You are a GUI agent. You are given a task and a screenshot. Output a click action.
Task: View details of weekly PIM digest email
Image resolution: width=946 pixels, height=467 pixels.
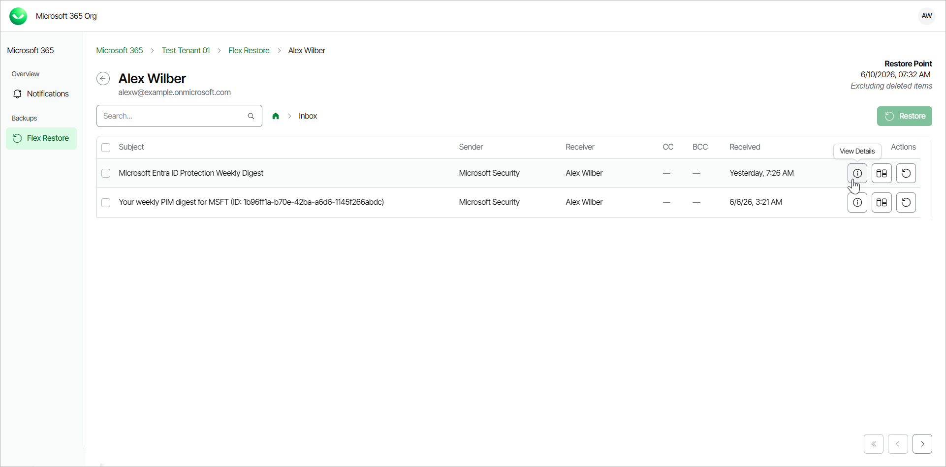click(857, 202)
